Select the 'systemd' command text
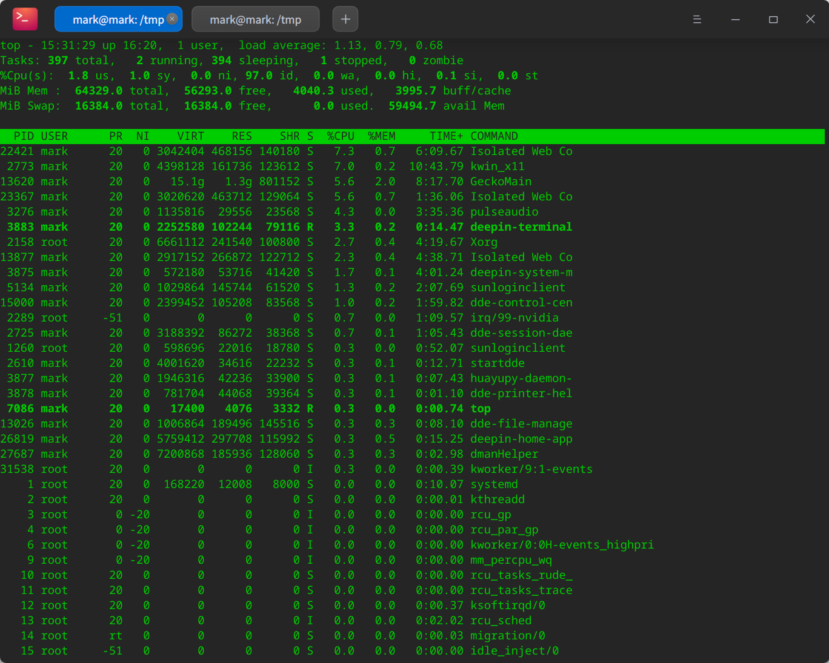The image size is (829, 663). [494, 484]
